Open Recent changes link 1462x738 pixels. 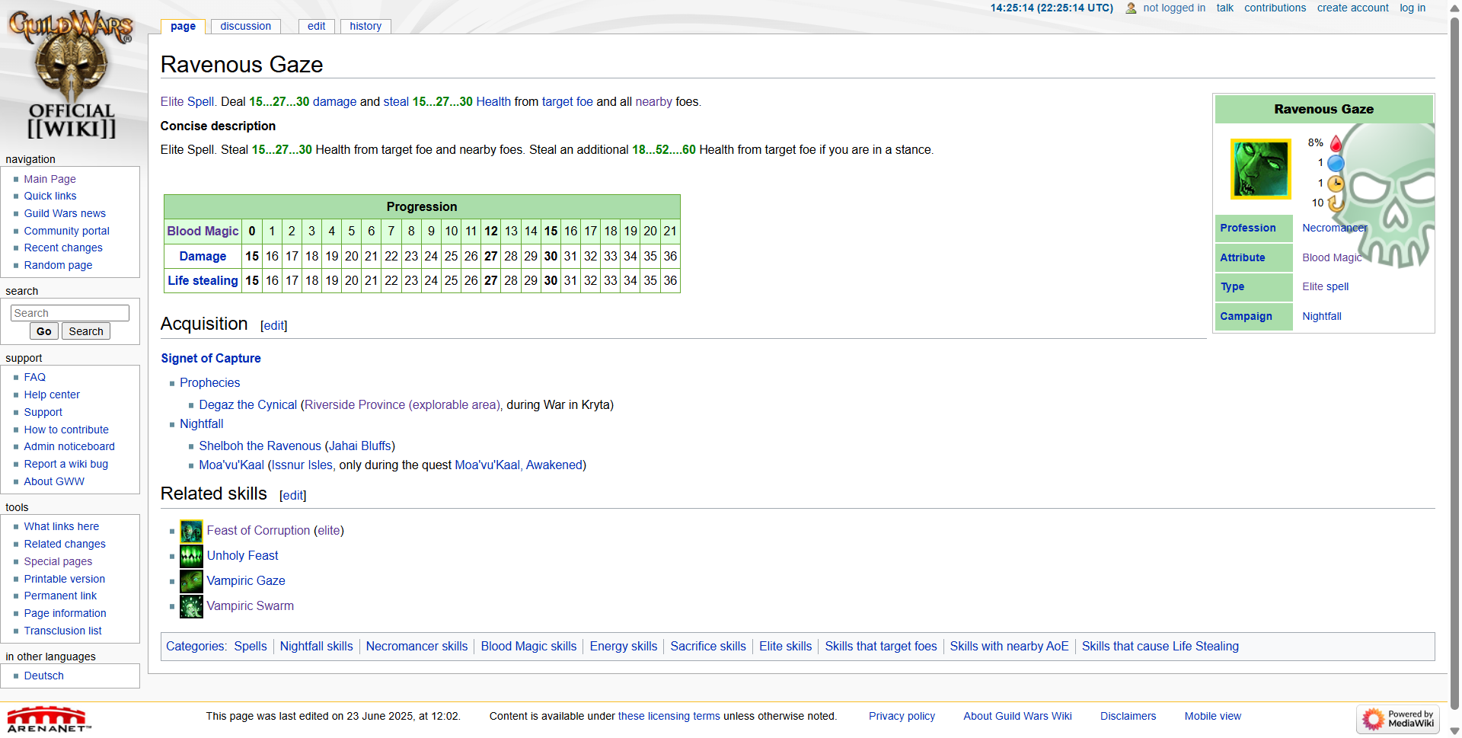(x=63, y=248)
